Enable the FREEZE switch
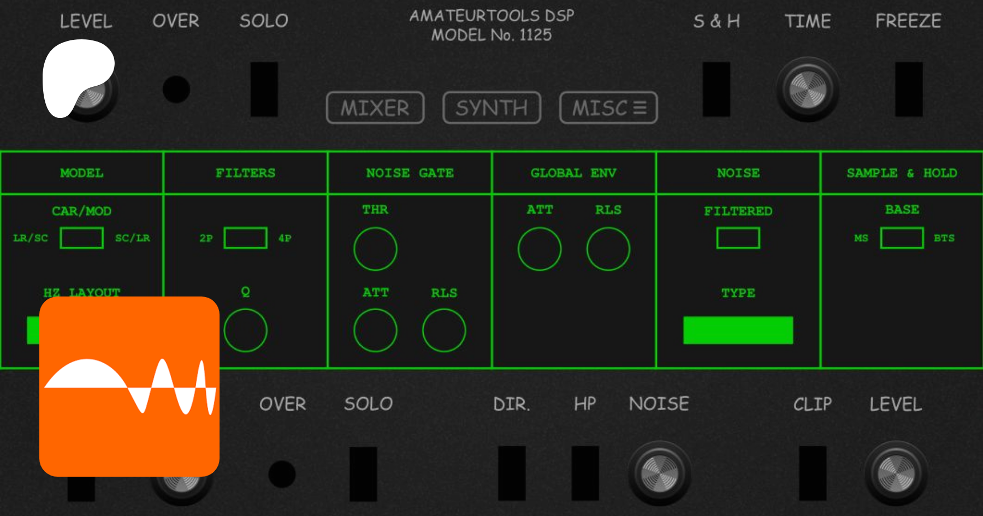Screen dimensions: 983x516 click(x=909, y=89)
